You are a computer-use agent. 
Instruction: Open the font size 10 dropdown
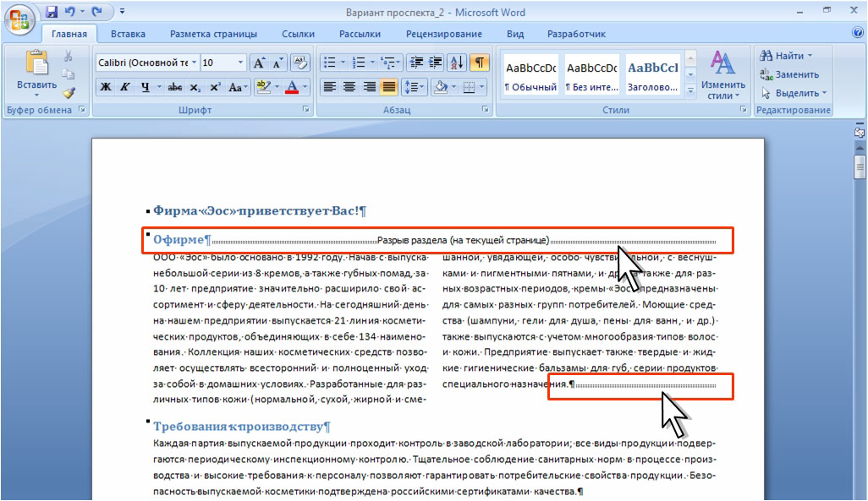point(240,63)
